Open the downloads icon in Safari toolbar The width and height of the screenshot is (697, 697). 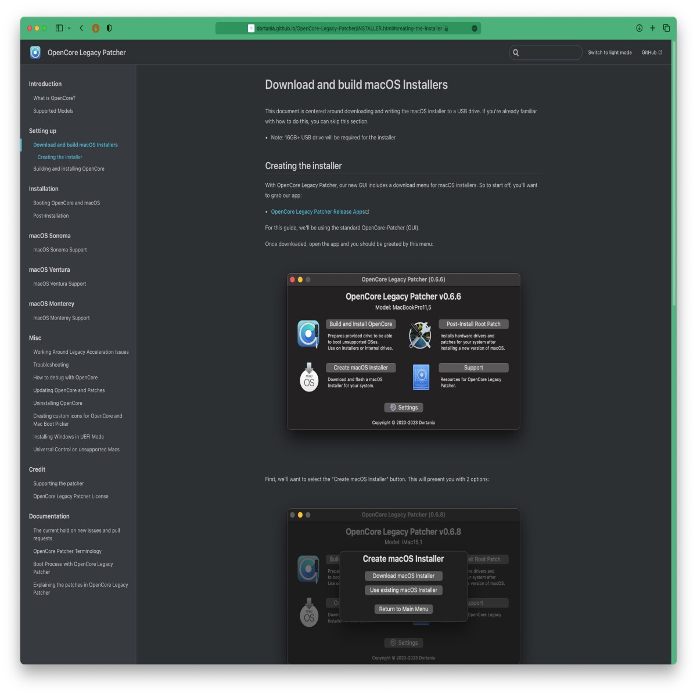tap(639, 28)
